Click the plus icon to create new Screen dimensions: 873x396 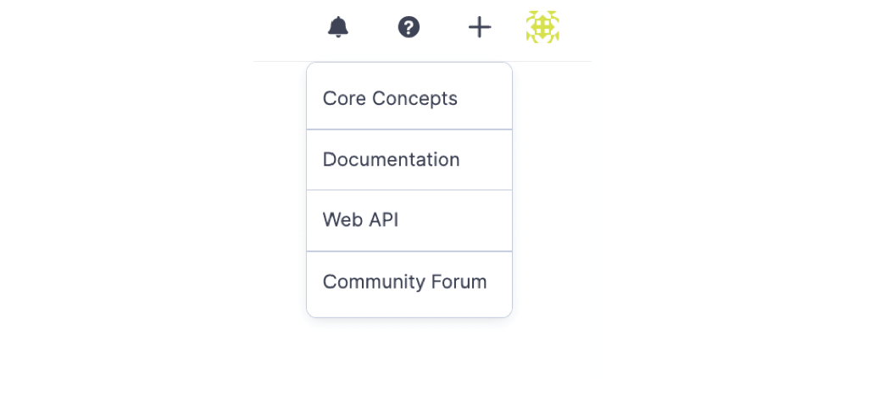click(x=480, y=27)
